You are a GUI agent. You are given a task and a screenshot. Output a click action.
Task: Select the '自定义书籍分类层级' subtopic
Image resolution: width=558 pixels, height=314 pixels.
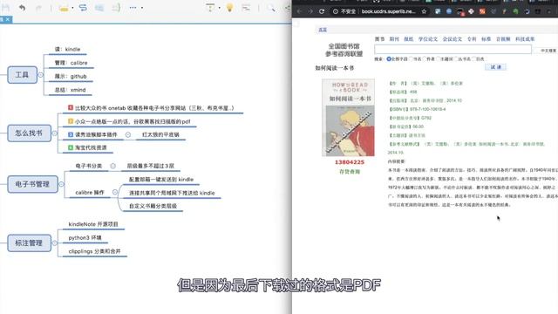point(153,206)
